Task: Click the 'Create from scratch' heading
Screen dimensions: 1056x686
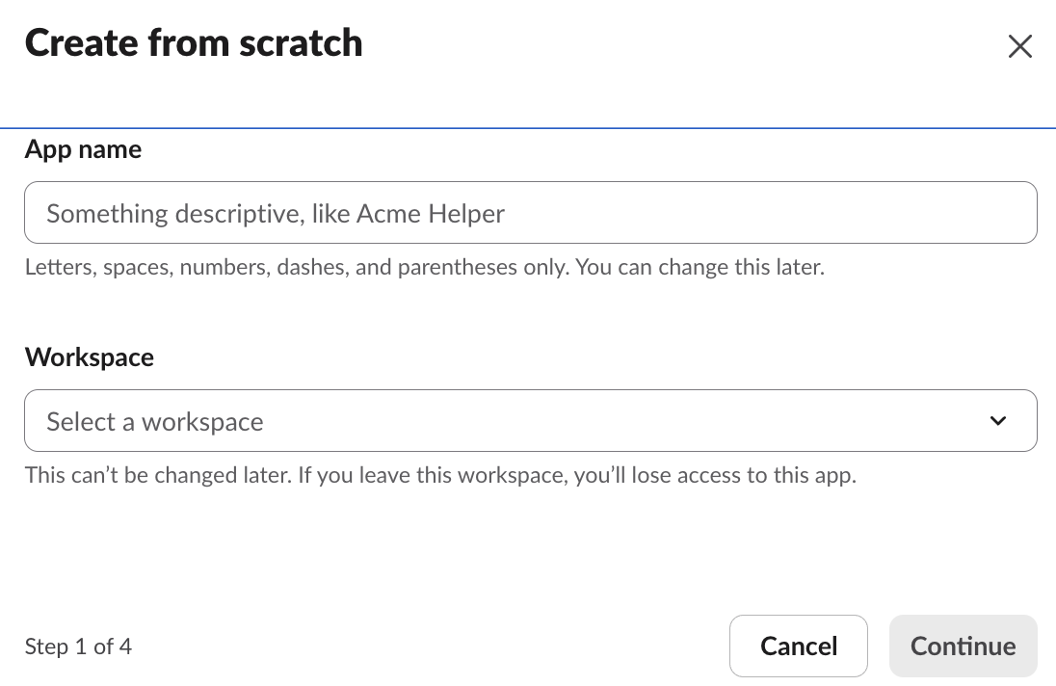Action: [x=194, y=43]
